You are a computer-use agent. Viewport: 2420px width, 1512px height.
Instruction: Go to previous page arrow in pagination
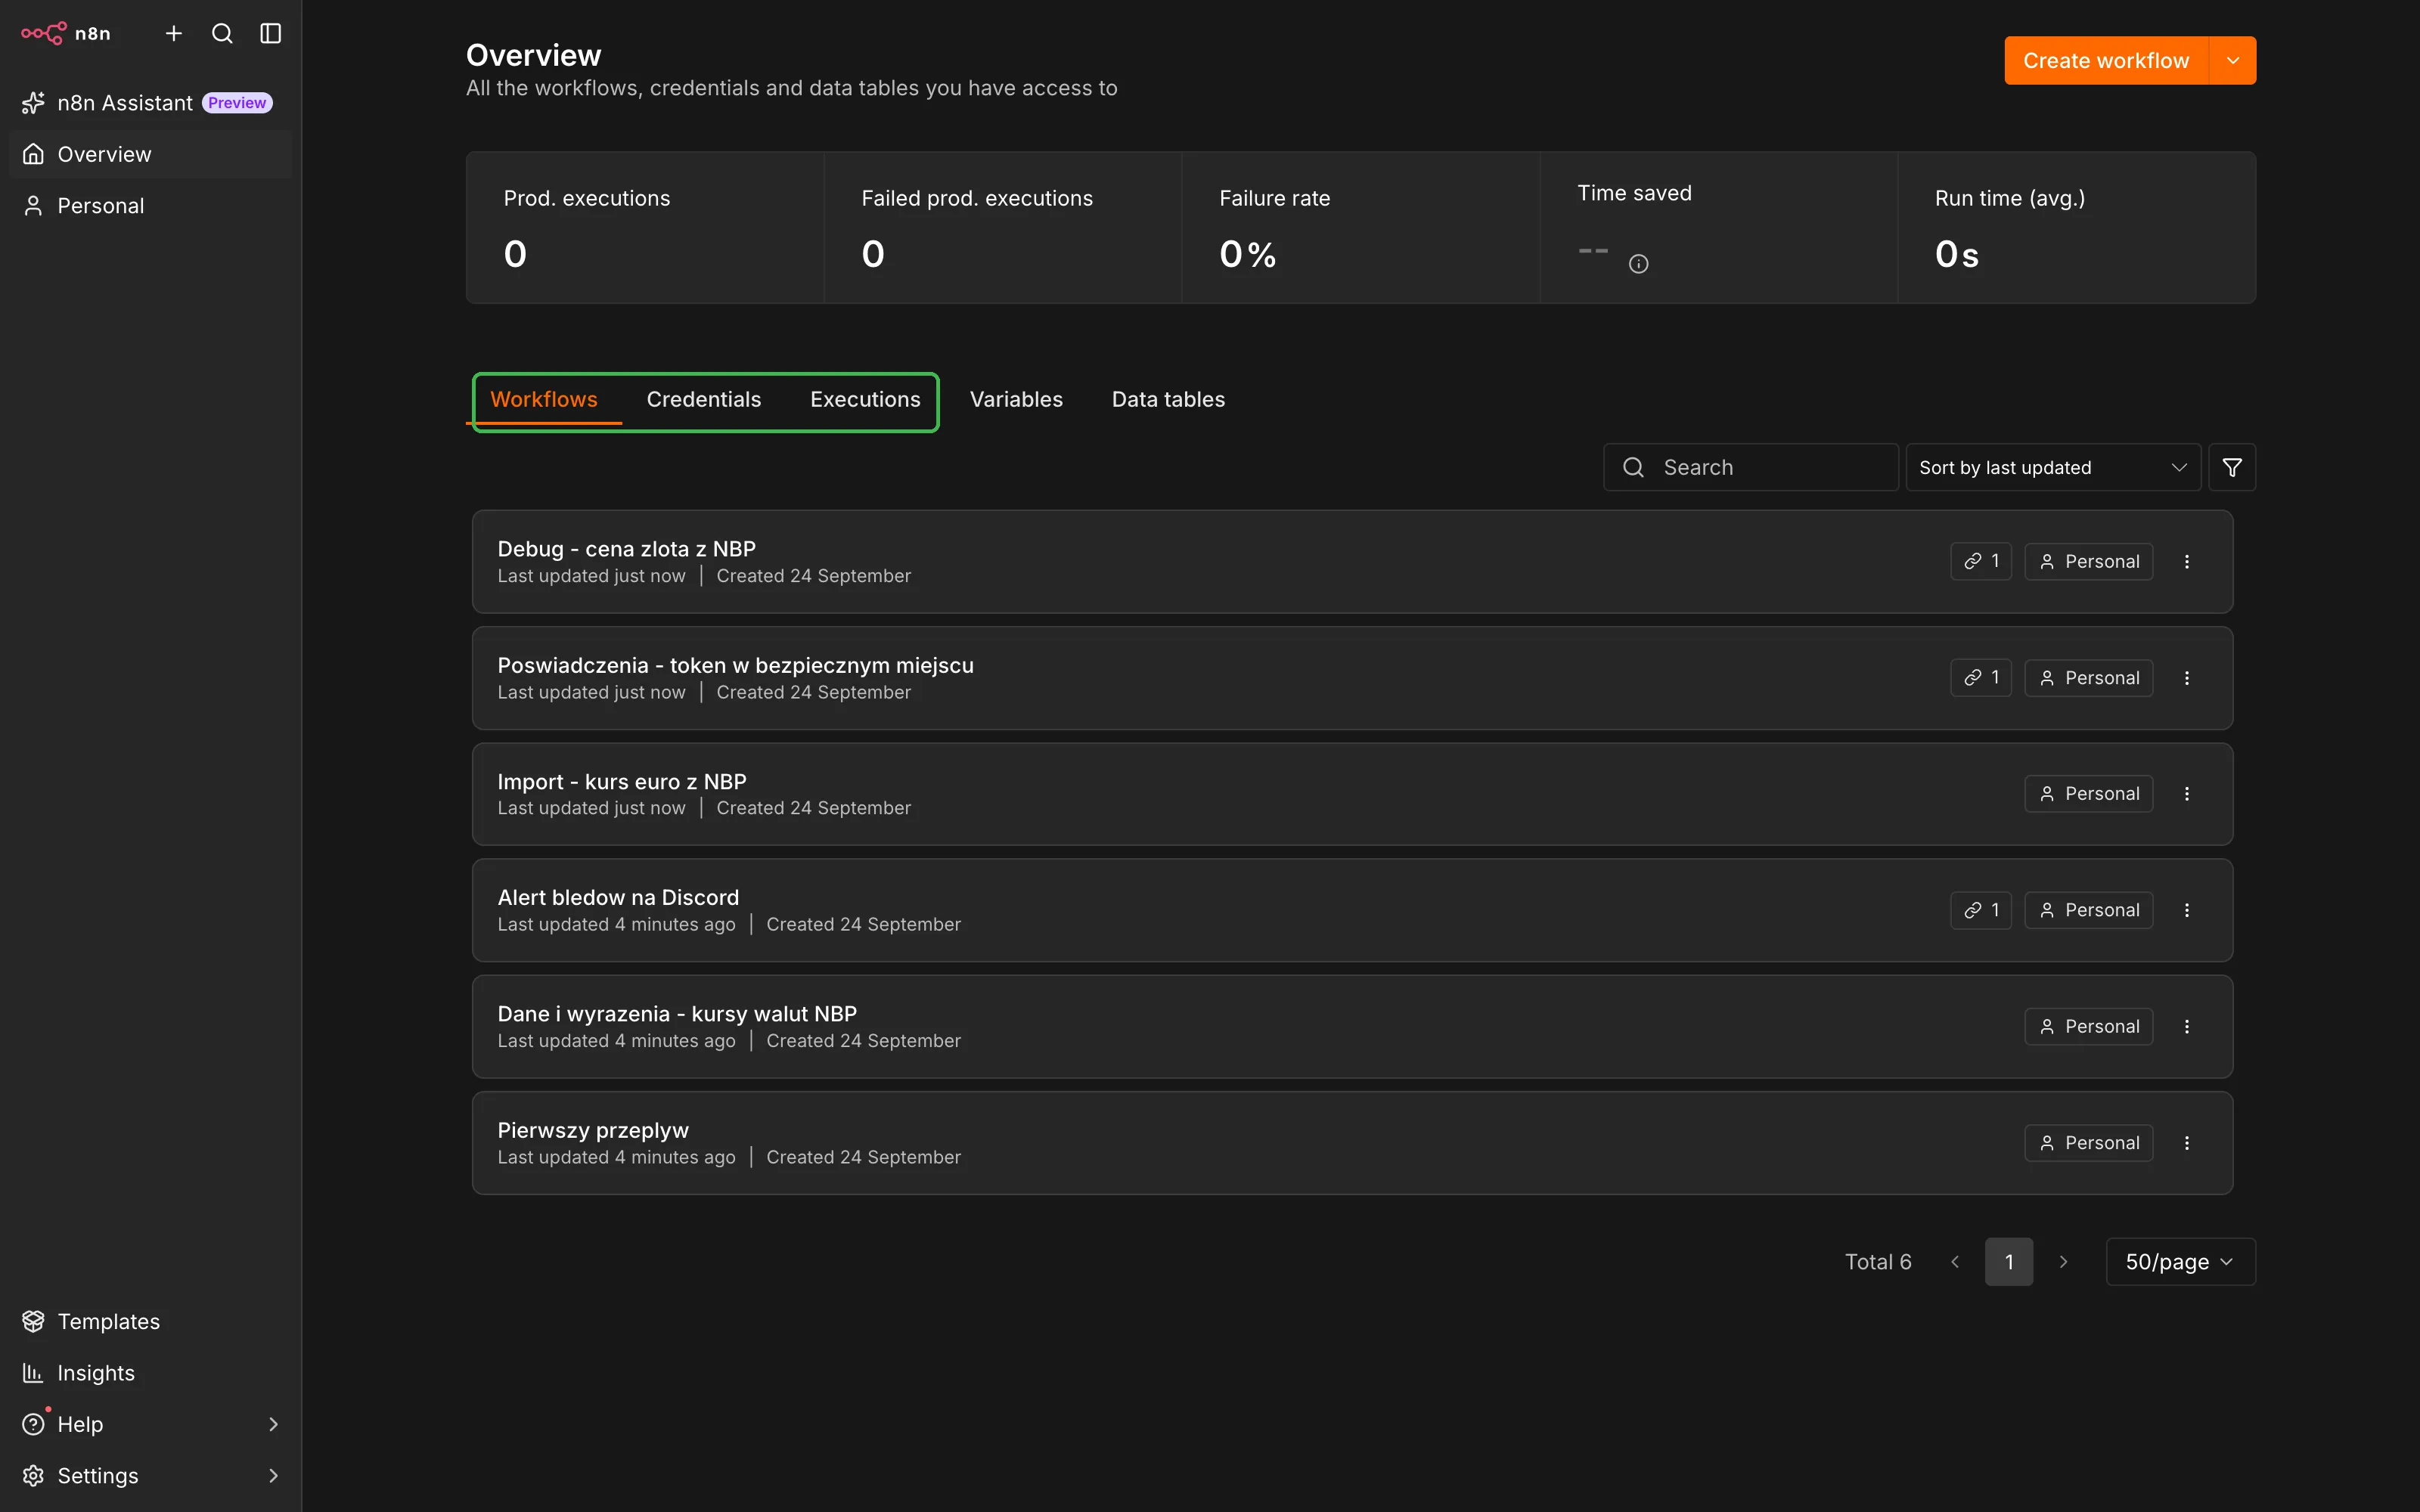click(x=1955, y=1262)
